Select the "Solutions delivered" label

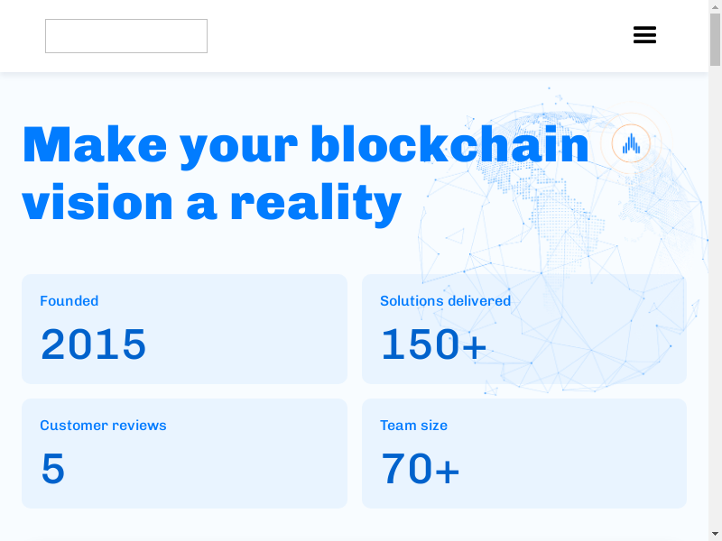tap(445, 301)
